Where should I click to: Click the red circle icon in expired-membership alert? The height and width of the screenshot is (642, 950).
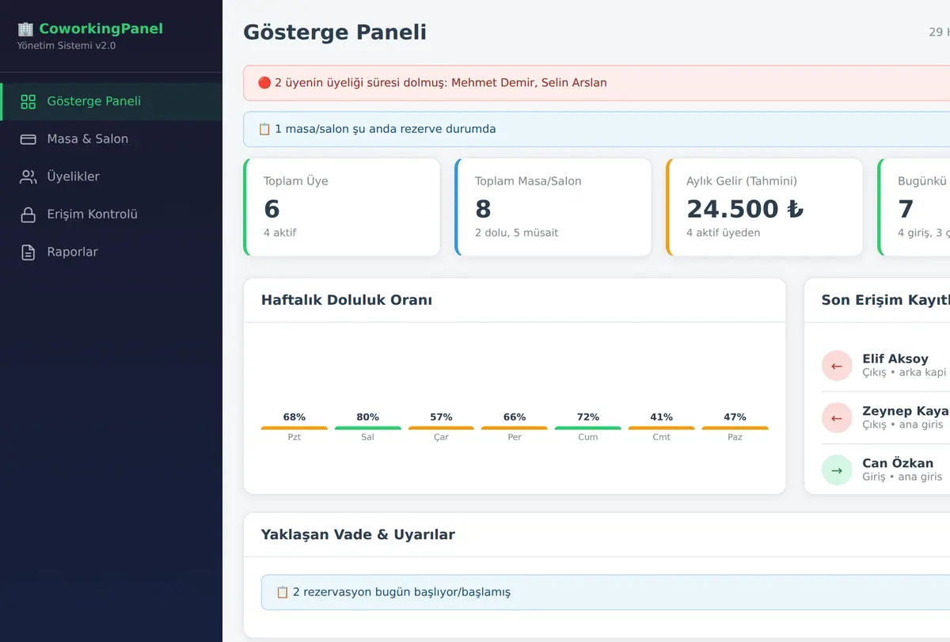click(264, 83)
